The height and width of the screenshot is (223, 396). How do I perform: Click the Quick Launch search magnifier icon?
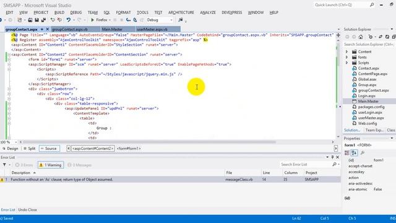click(x=372, y=5)
